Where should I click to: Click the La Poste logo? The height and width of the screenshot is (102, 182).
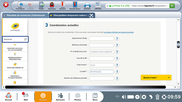click(15, 27)
